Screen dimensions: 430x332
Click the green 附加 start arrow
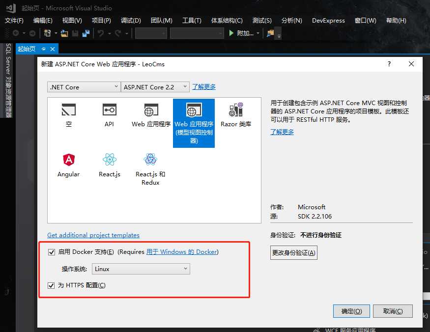pos(231,33)
